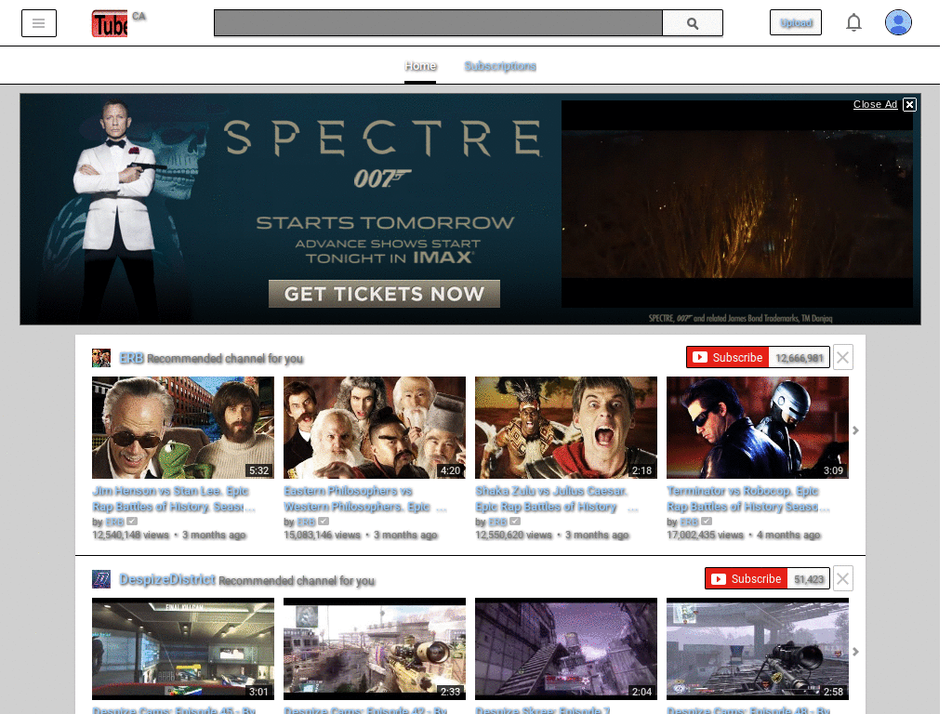The height and width of the screenshot is (714, 952).
Task: Open DespizeDistrict video thumbnail with 2:33 duration
Action: click(x=375, y=649)
